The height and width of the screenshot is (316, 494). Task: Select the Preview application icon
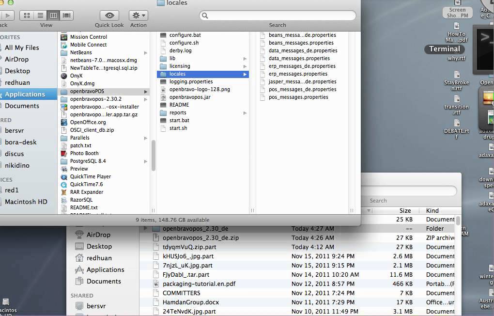tap(64, 169)
